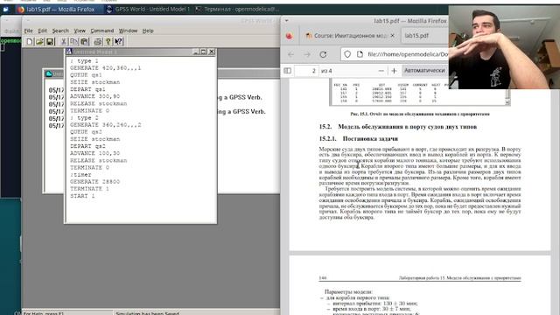Open the Search menu in GPSS World

tap(60, 31)
